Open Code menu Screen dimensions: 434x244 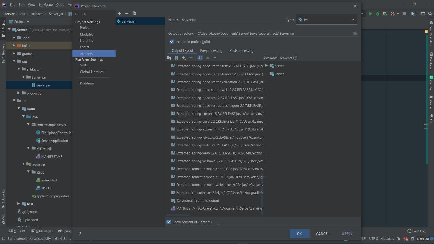coord(60,5)
